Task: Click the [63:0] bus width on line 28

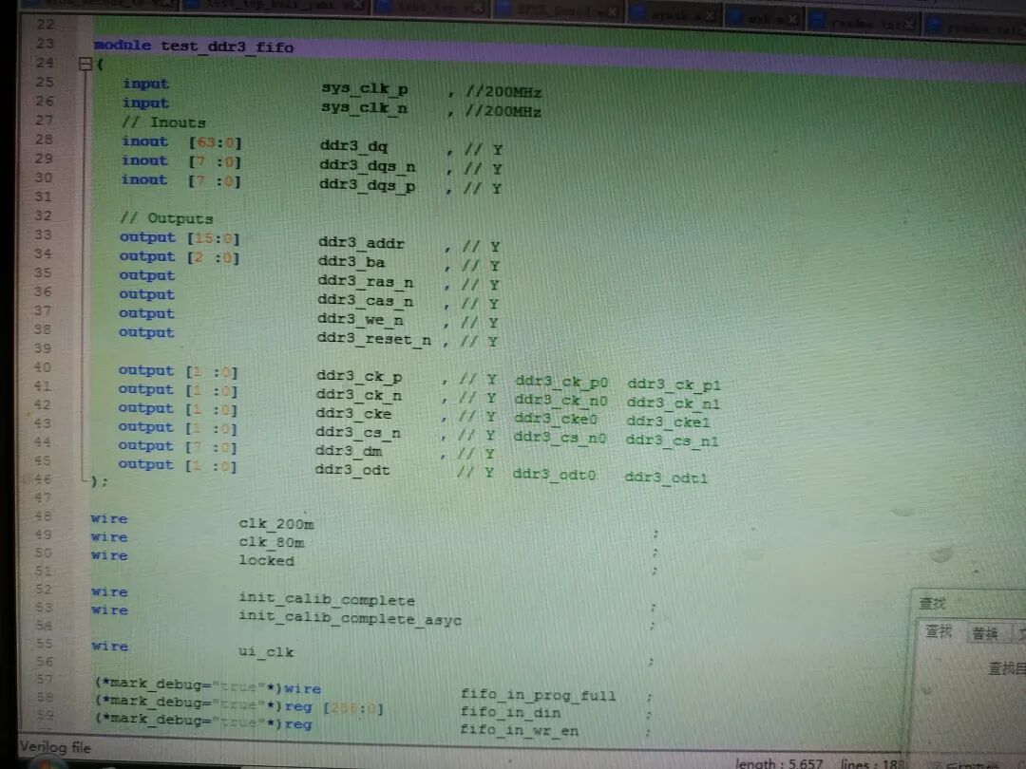Action: pyautogui.click(x=216, y=141)
